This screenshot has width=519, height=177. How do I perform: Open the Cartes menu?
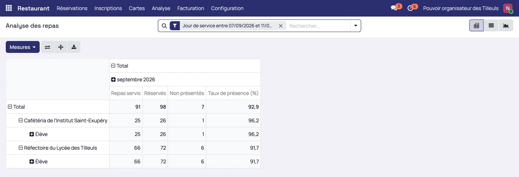point(137,8)
